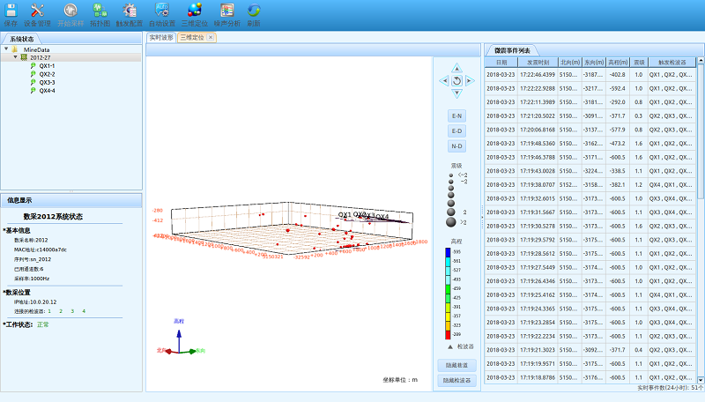This screenshot has width=705, height=402.
Task: Open 设备管理 device management tool
Action: click(37, 12)
